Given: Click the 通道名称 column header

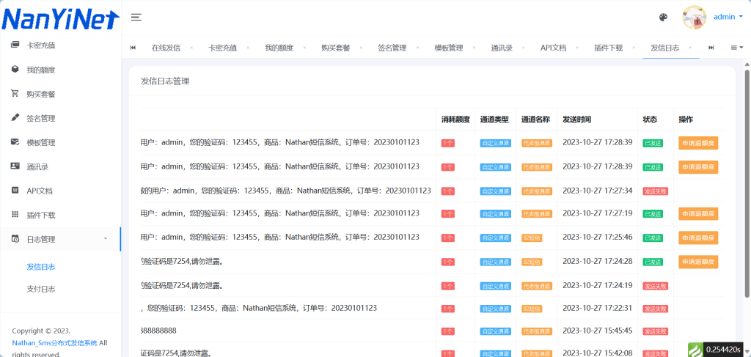Looking at the screenshot, I should 535,119.
